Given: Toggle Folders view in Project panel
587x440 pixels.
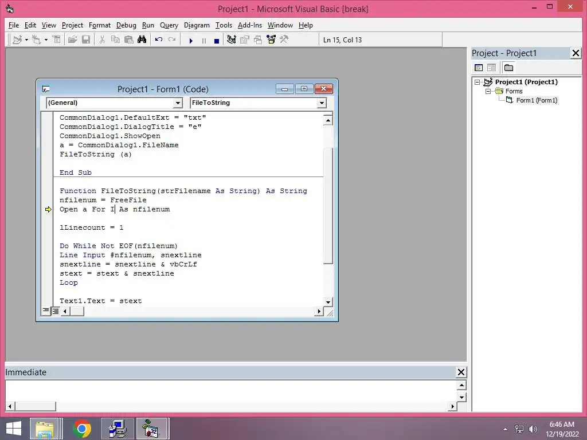Looking at the screenshot, I should click(x=508, y=68).
